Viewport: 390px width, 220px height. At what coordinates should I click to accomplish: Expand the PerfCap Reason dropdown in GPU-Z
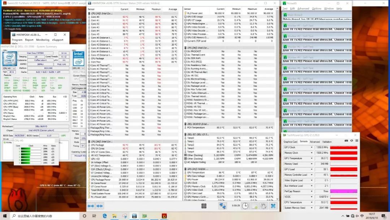pos(312,191)
